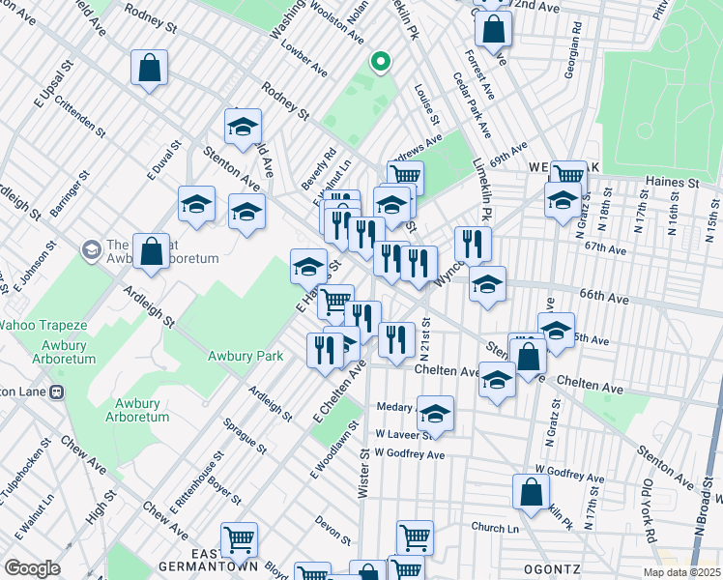Open school marker on E Haines St
Image resolution: width=723 pixels, height=580 pixels.
click(x=309, y=271)
